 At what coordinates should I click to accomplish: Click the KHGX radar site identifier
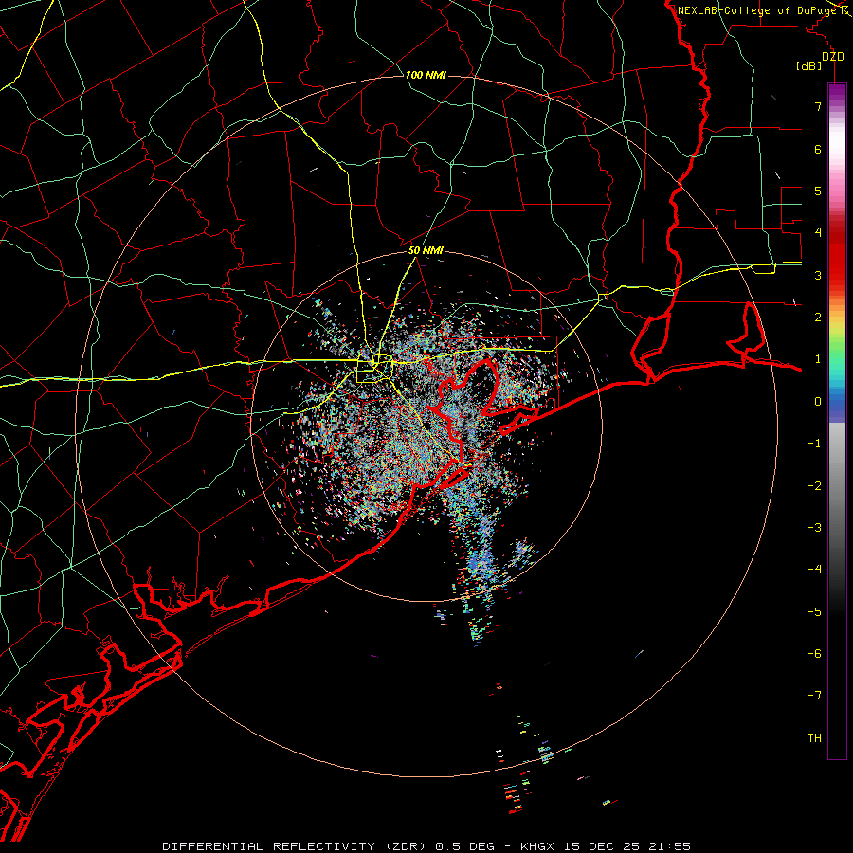pos(537,846)
